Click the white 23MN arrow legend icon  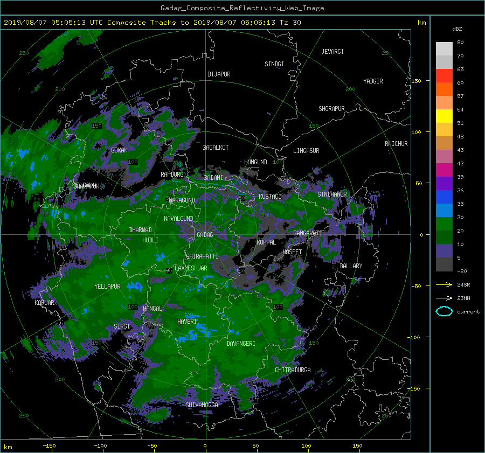[444, 298]
